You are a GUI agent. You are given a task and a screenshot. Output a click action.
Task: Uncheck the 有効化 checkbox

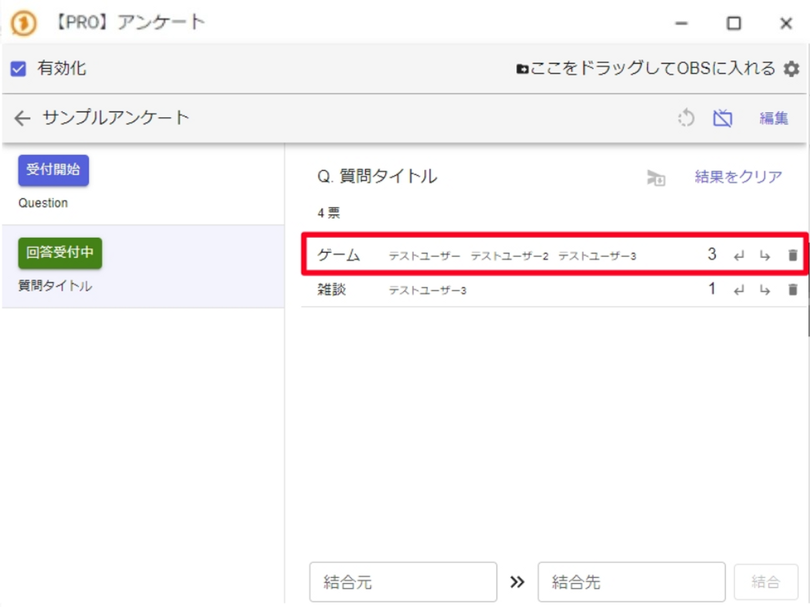click(x=18, y=68)
